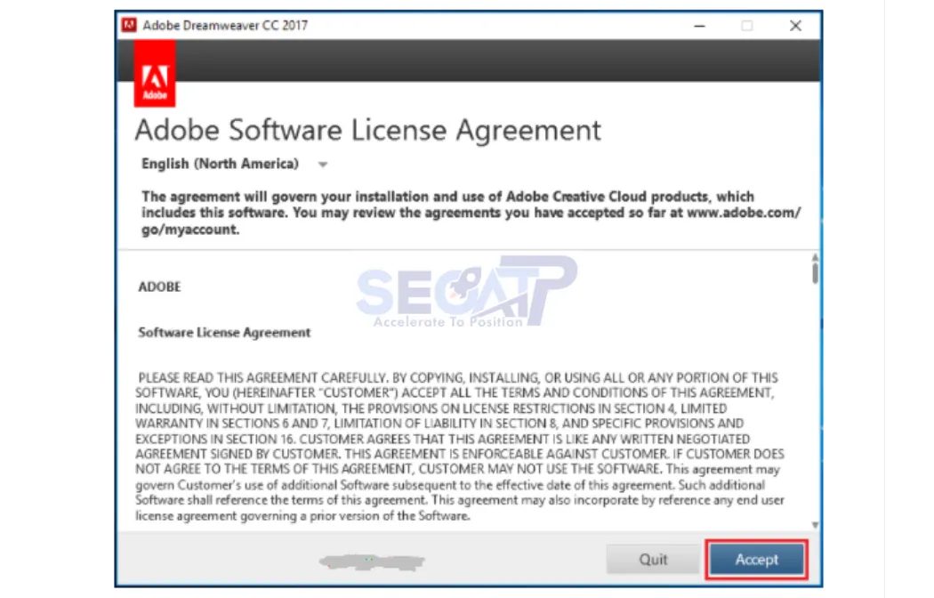Viewport: 934px width, 598px height.
Task: Click the Accept button
Action: point(756,559)
